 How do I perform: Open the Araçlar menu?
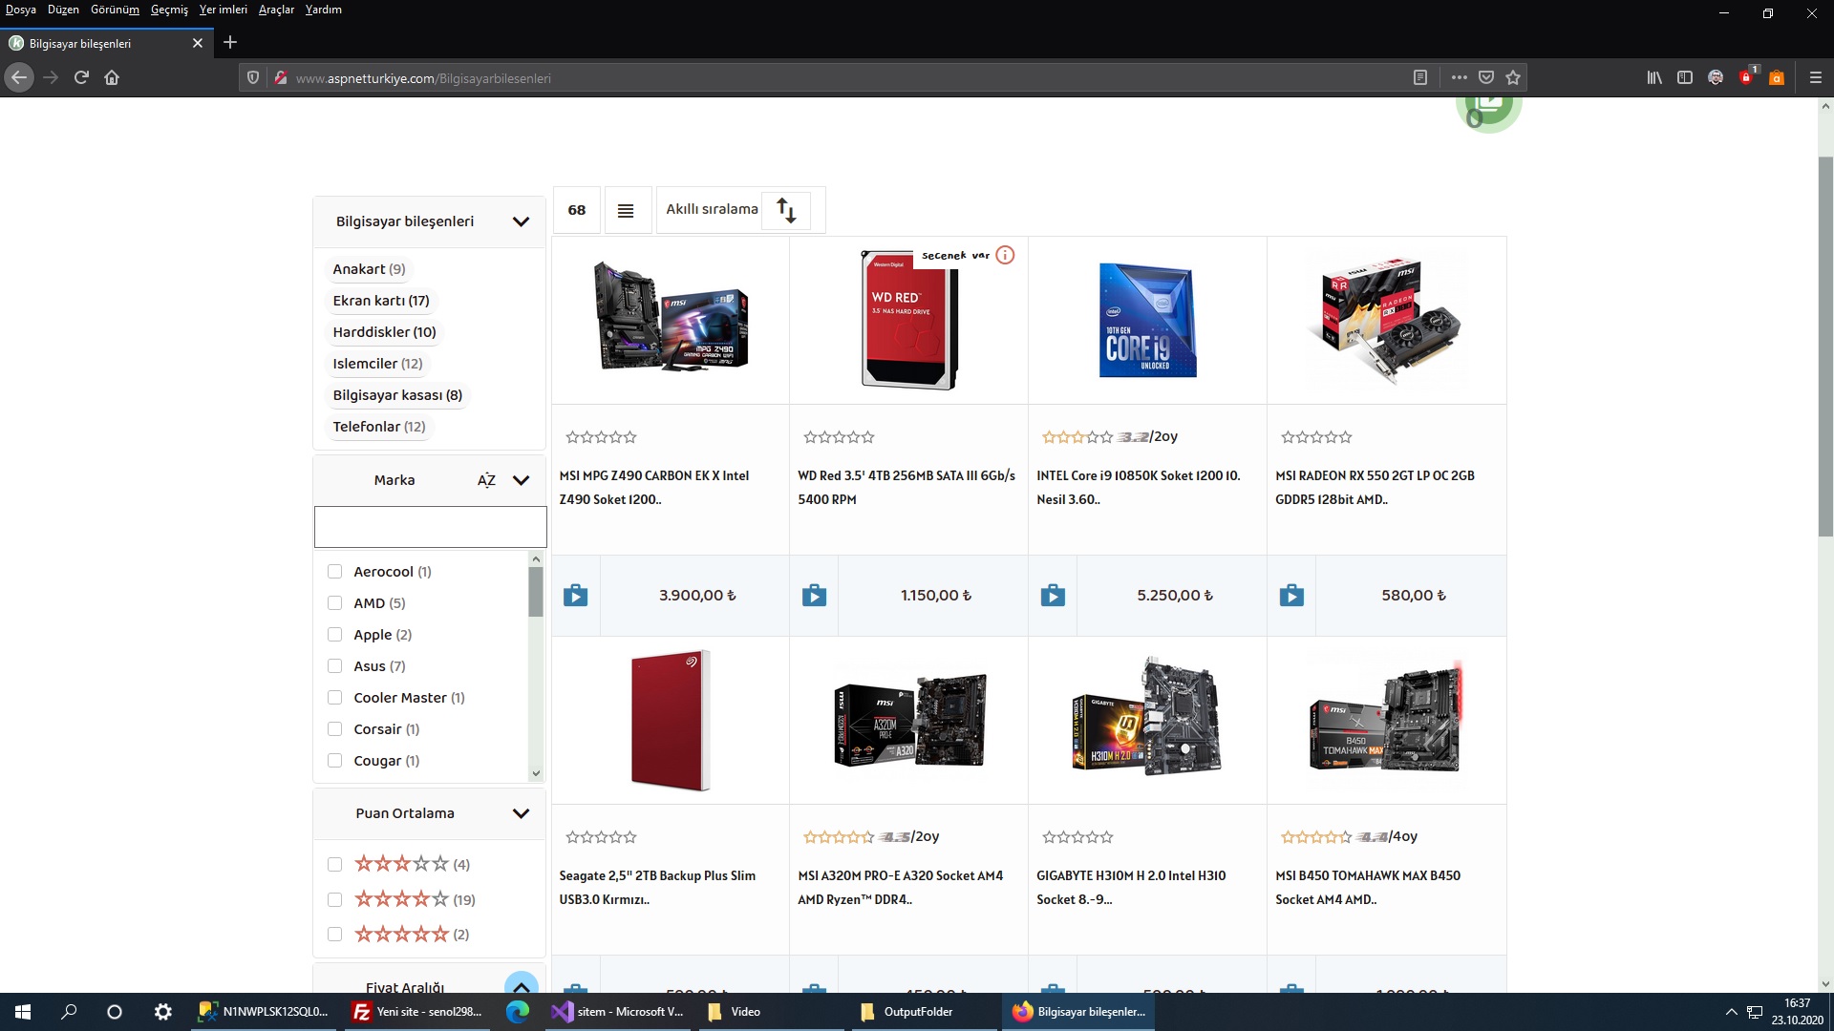[276, 10]
